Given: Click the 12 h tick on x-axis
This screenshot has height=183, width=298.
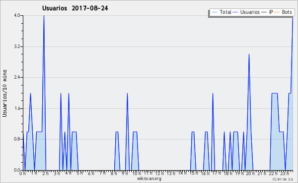Looking at the screenshot, I should (159, 173).
